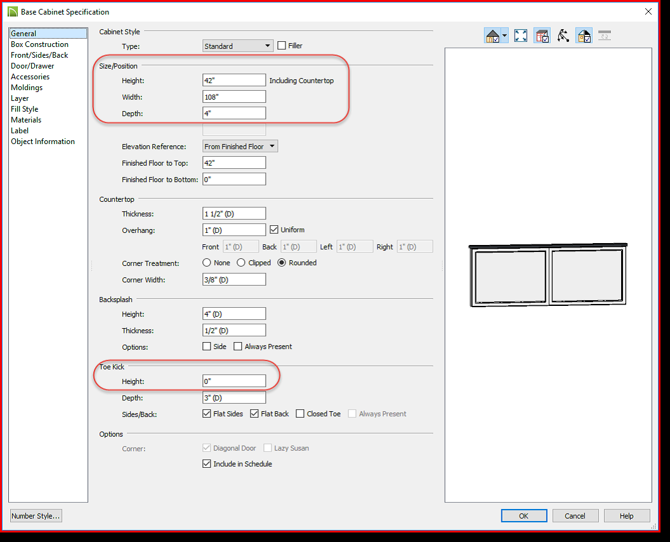The width and height of the screenshot is (670, 542).
Task: Open the Box Construction panel
Action: point(39,44)
